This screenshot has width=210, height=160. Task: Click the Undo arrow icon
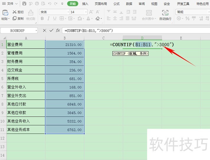point(50,4)
